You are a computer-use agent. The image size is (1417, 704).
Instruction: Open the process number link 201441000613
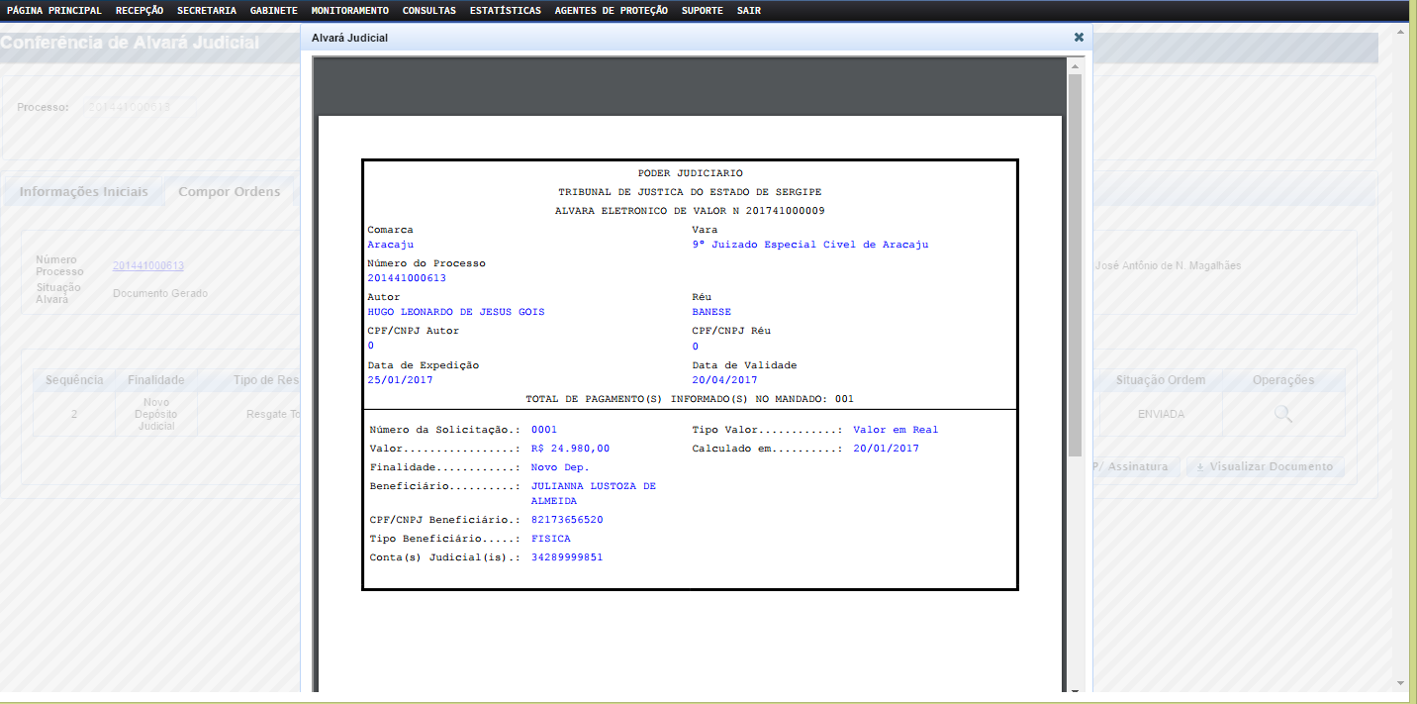click(x=147, y=265)
